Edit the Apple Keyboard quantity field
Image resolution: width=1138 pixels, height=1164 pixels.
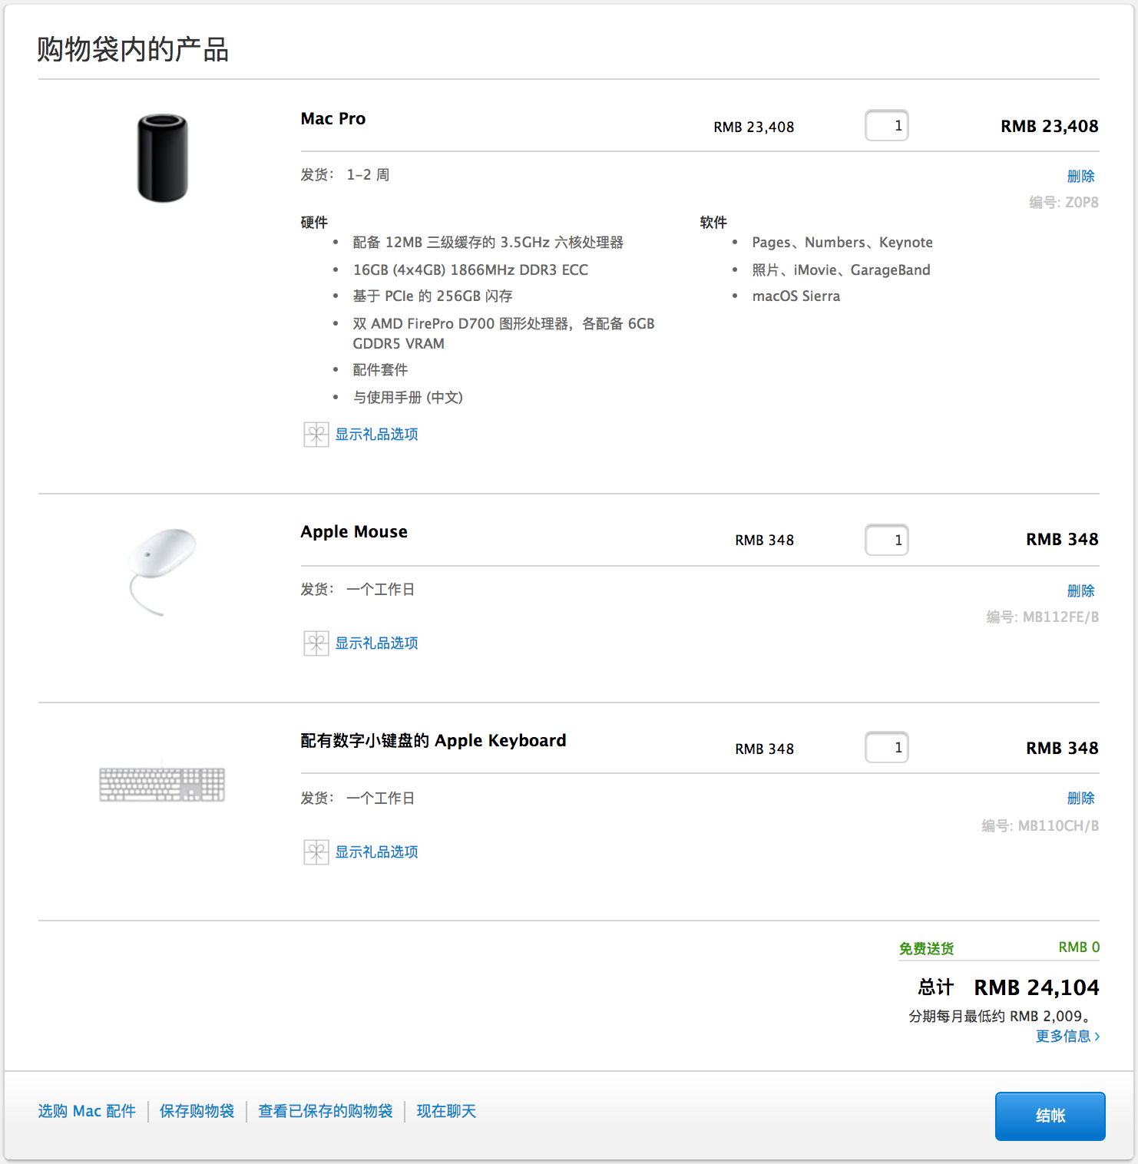pos(887,748)
